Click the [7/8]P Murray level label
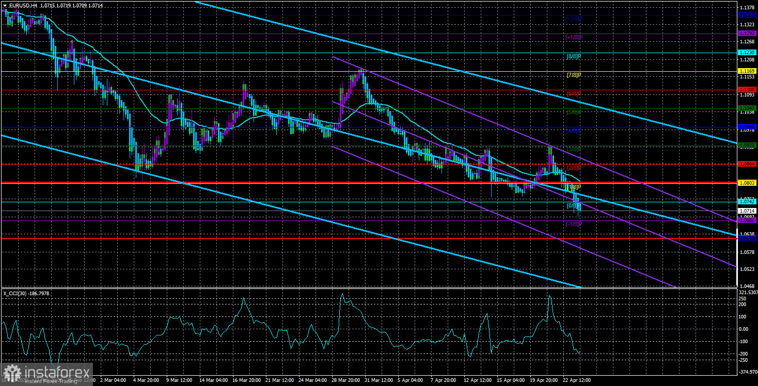 click(x=574, y=75)
